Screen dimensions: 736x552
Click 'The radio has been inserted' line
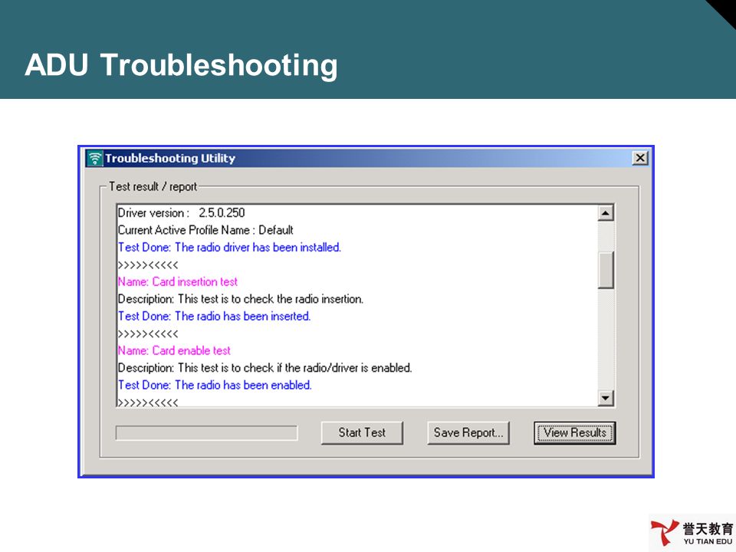[214, 317]
